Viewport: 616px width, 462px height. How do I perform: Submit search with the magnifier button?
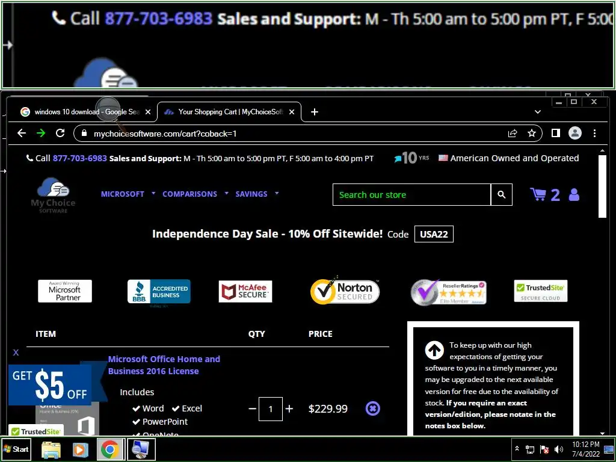(501, 194)
